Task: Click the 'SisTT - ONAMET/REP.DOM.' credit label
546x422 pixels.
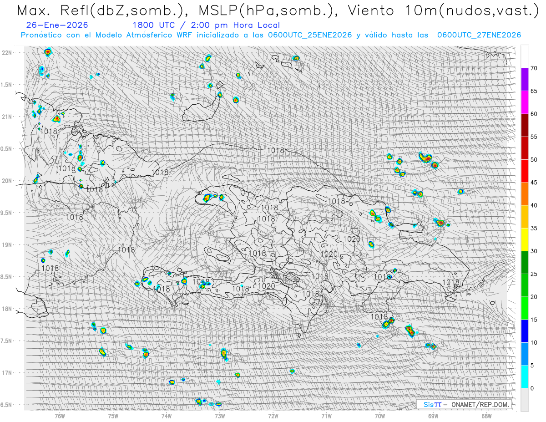Action: coord(465,404)
